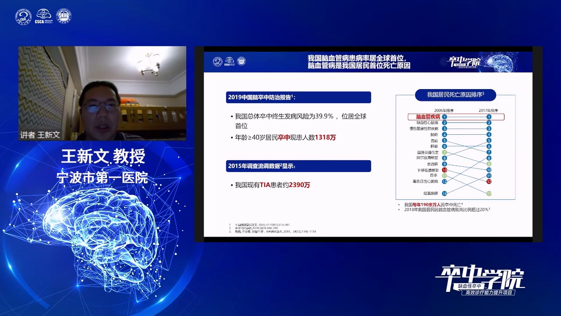Screen dimensions: 561x316
Task: Click the 2019中国脑卒中防治报告 heading bar
Action: point(298,97)
